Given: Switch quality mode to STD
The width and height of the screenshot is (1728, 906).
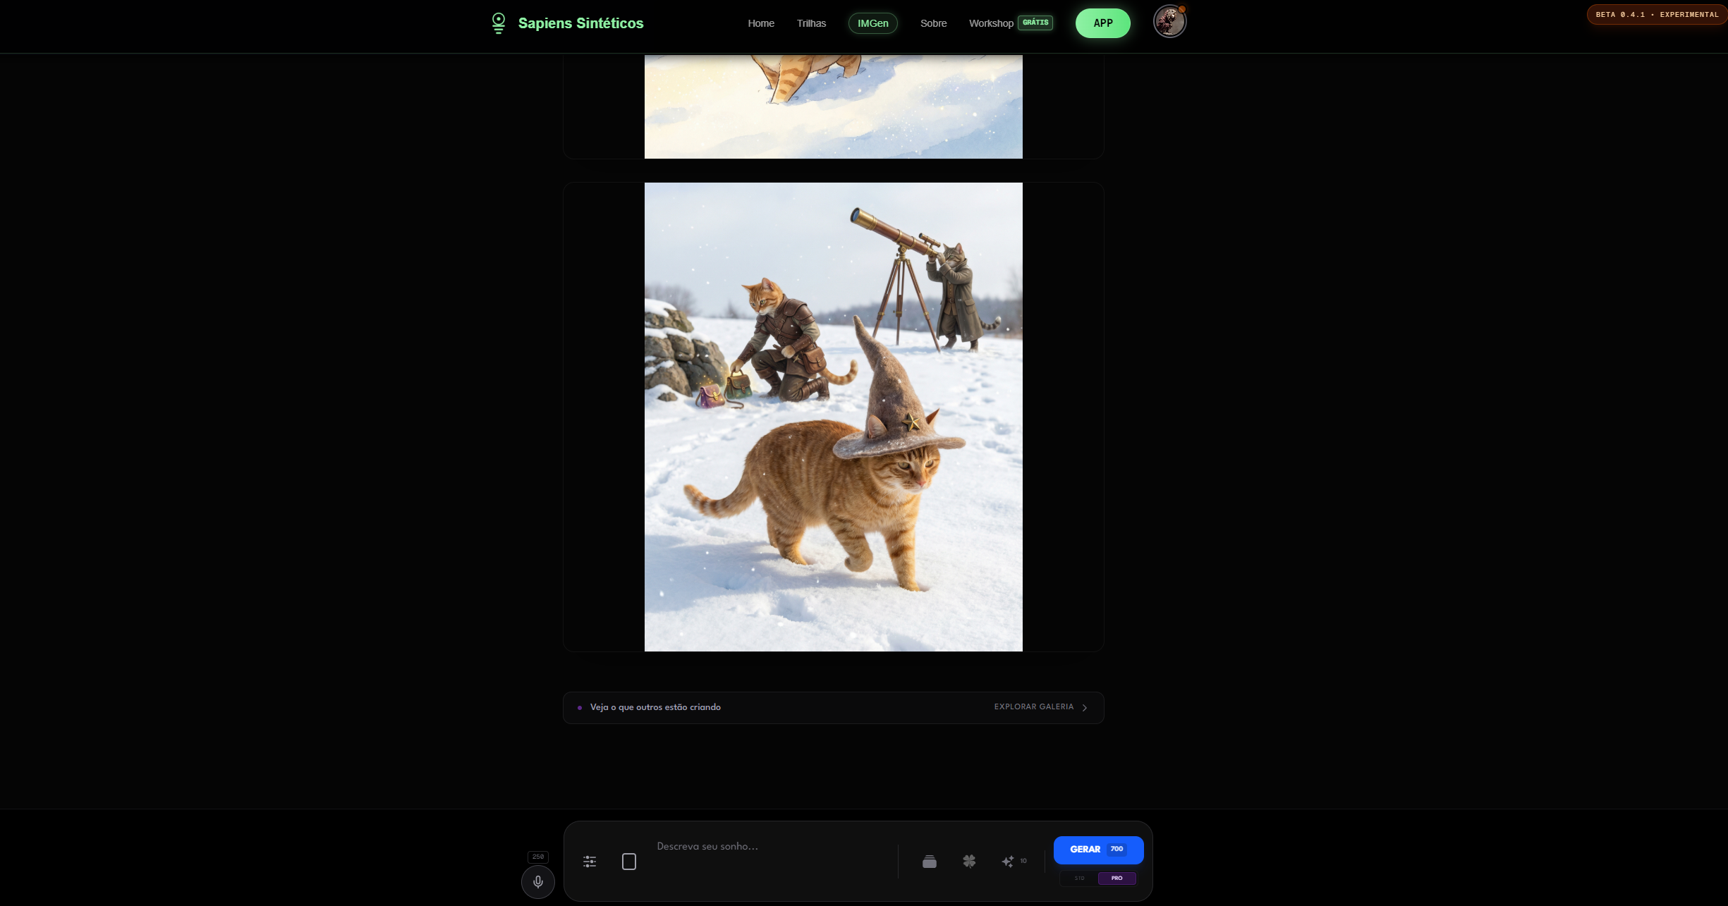Looking at the screenshot, I should click(1079, 878).
